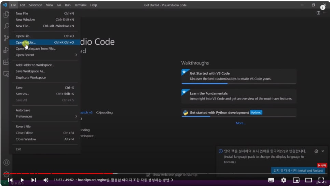Open Get Started with VS Code walkthrough

tap(239, 76)
